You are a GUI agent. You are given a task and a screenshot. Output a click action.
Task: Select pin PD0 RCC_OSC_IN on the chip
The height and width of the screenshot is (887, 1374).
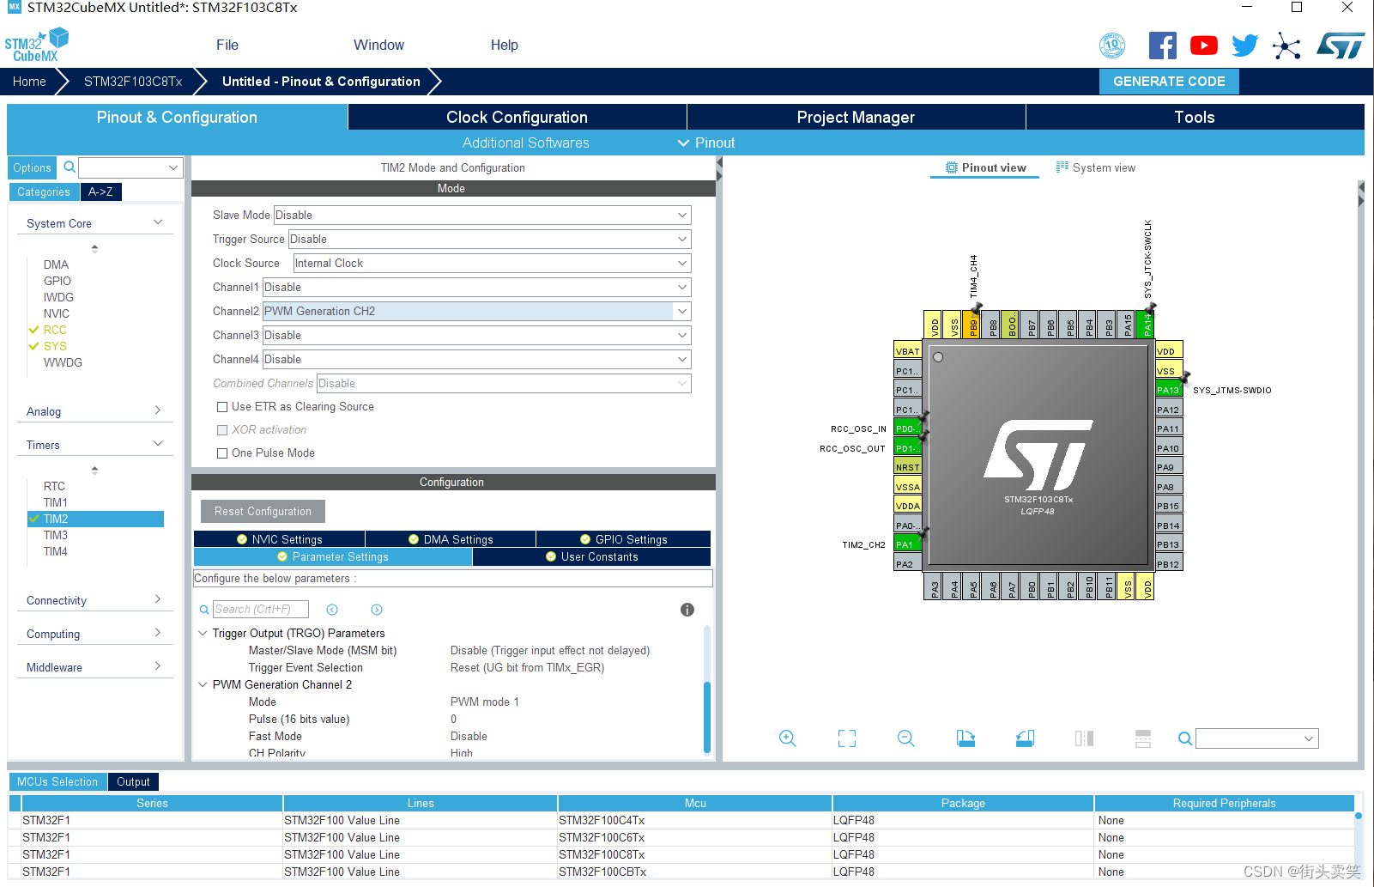[x=907, y=428]
